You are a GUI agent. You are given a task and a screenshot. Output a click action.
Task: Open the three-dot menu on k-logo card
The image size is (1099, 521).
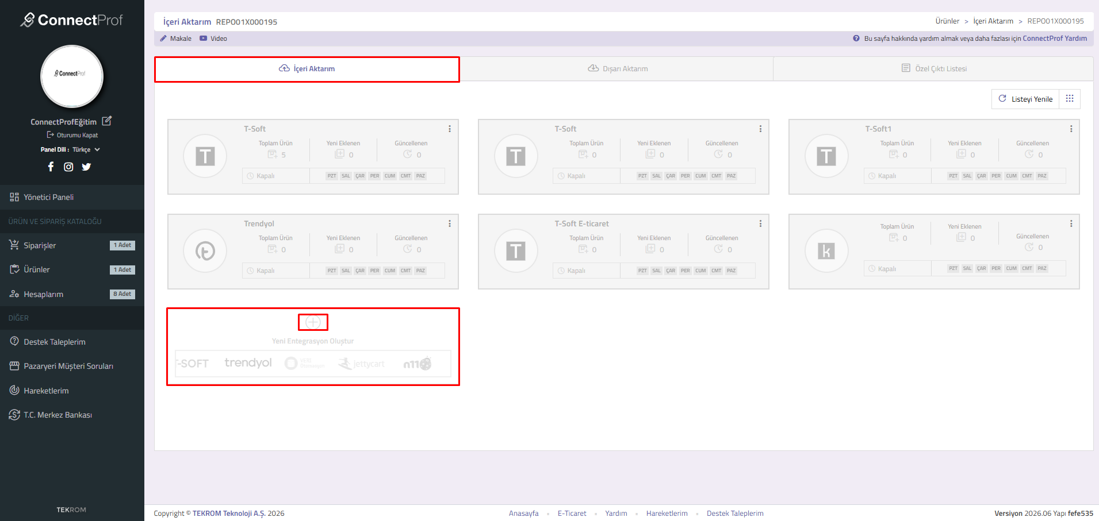(1071, 223)
